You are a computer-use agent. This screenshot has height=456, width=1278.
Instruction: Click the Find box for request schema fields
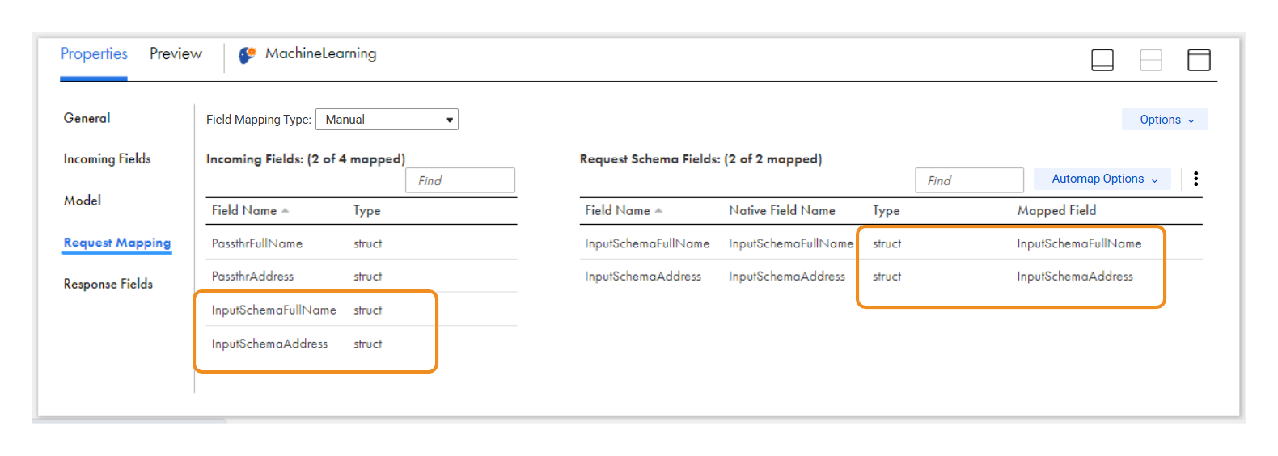coord(970,180)
